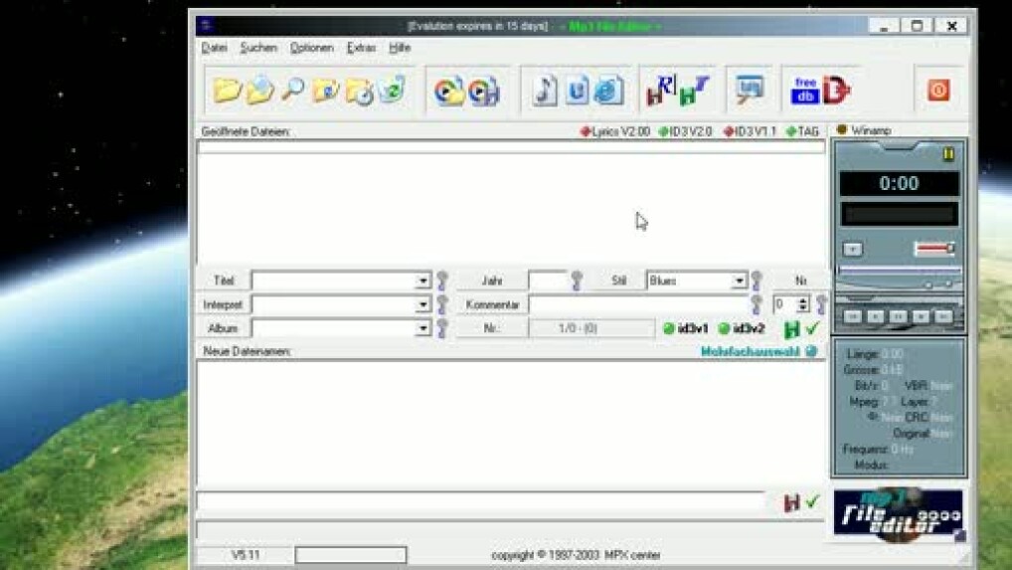Expand the Album dropdown list
The image size is (1012, 570).
[x=422, y=328]
